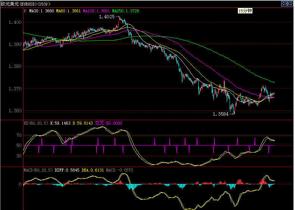This screenshot has width=295, height=210.
Task: Click the 1.380 price axis label
Action: (x=15, y=66)
